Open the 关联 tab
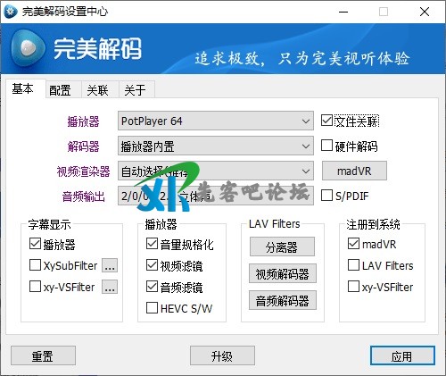Screen dimensions: 446x376 [97, 90]
